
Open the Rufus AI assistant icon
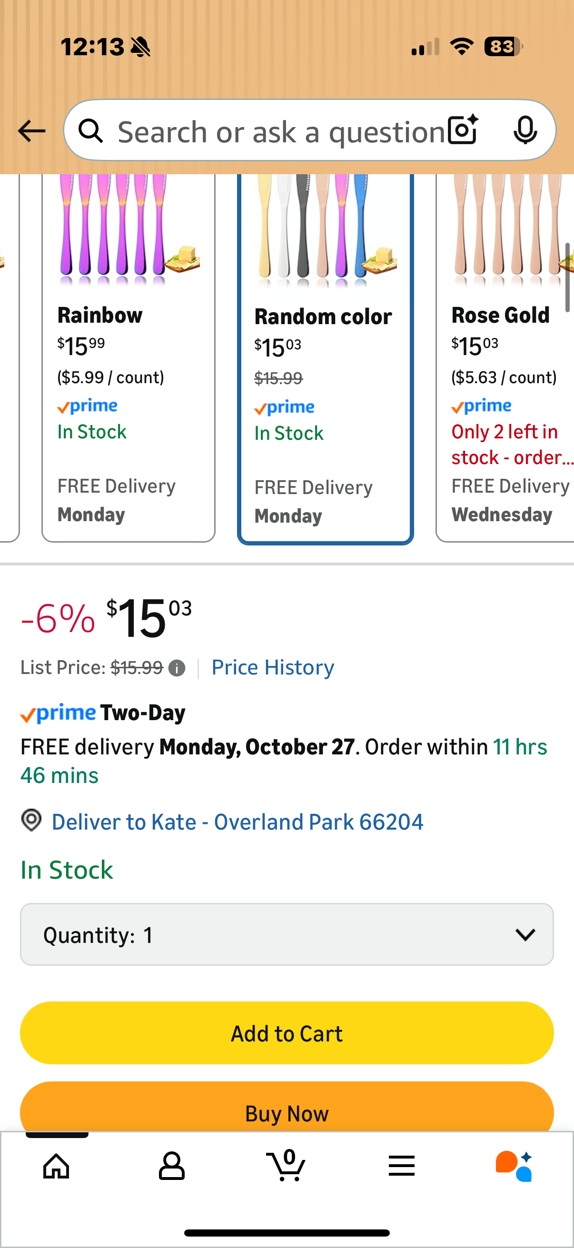point(515,1166)
